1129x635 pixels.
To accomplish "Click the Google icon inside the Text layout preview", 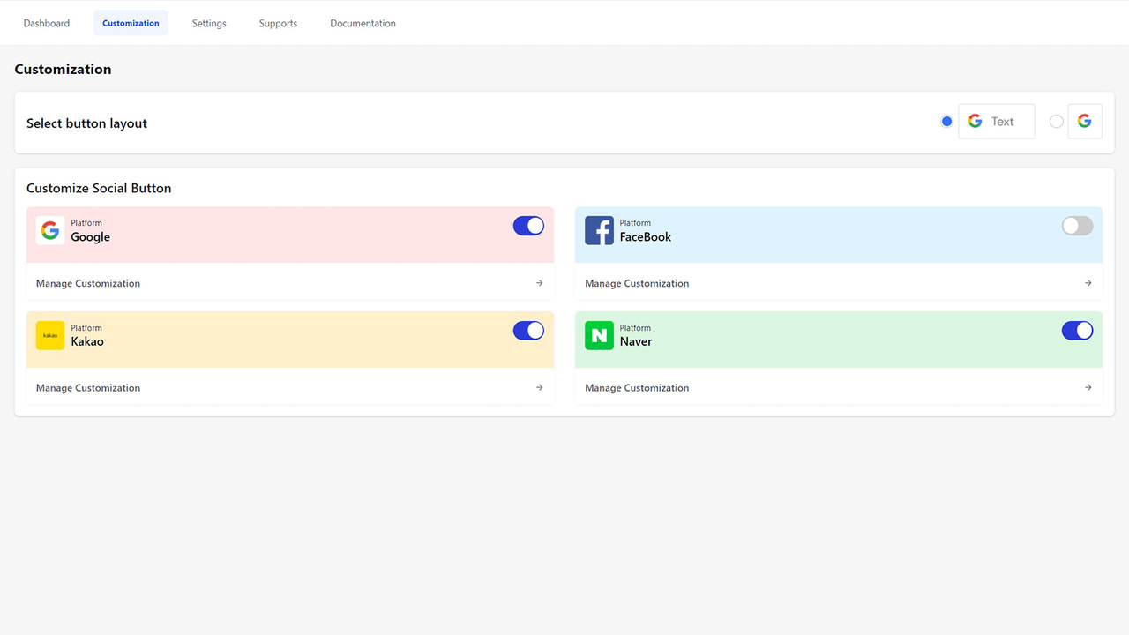I will point(976,121).
